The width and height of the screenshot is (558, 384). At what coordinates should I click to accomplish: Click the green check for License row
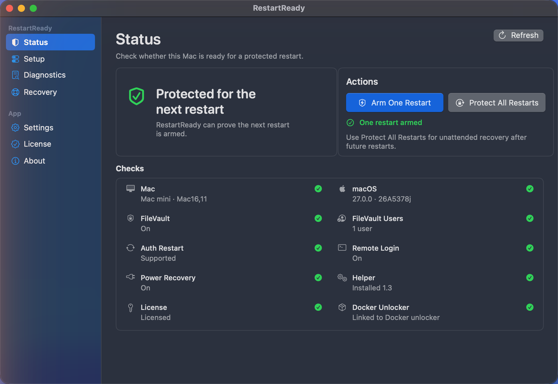point(318,307)
